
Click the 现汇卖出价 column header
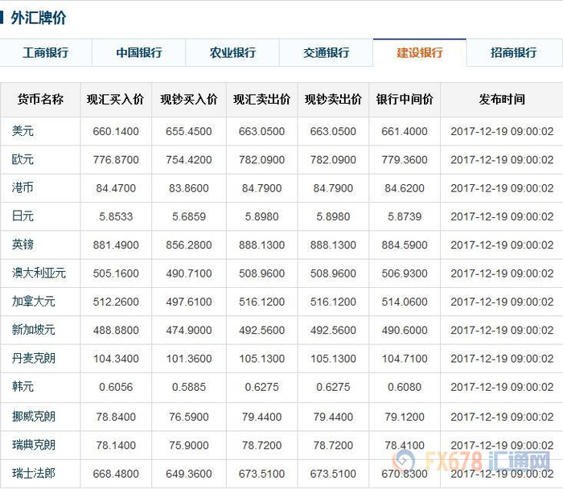[261, 100]
